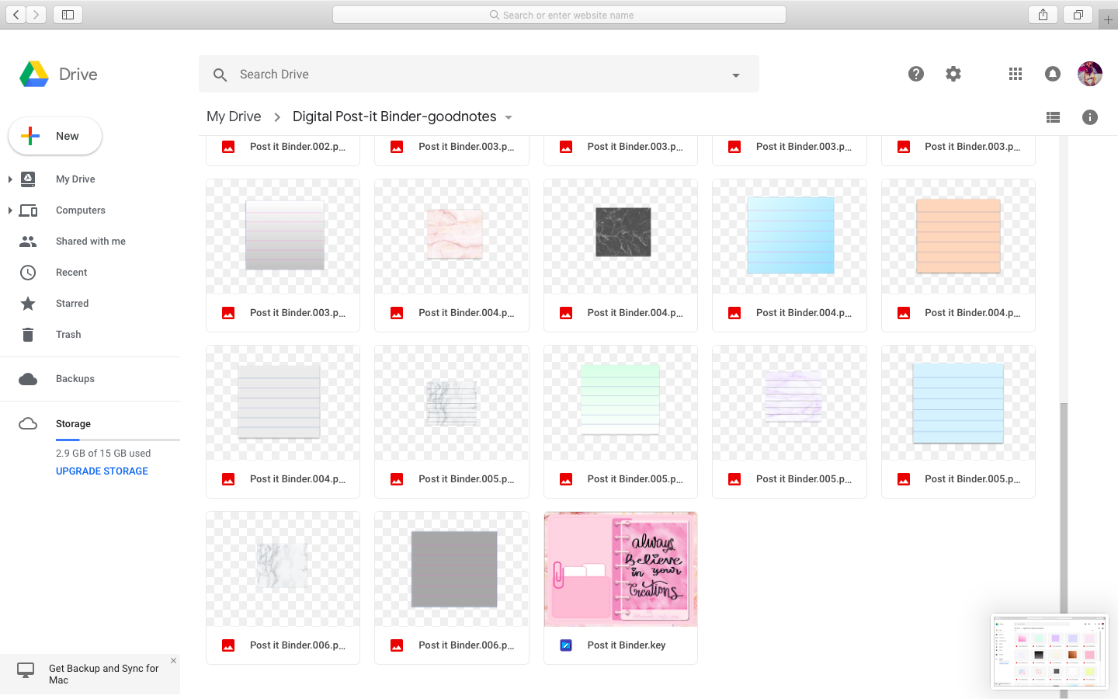Open the Google apps grid

pyautogui.click(x=1015, y=74)
